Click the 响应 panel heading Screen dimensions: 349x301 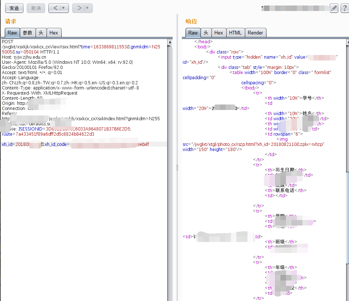pos(191,21)
